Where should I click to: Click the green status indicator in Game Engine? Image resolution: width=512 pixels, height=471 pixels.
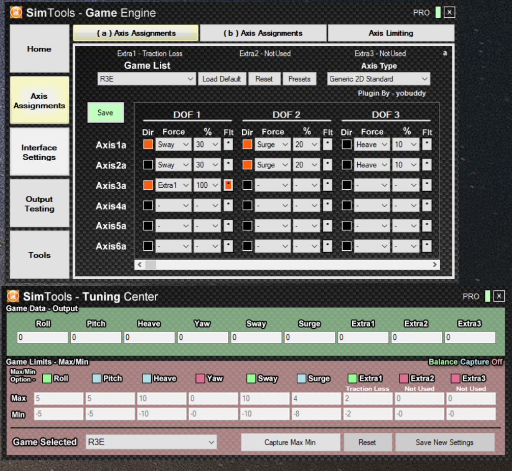(x=438, y=12)
